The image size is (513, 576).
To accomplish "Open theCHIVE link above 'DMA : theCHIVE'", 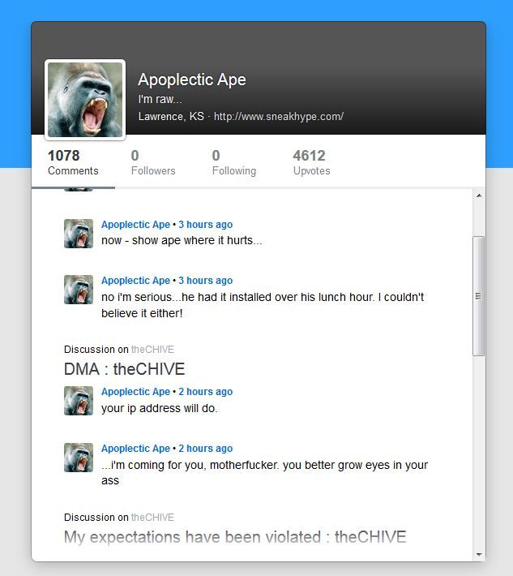I will point(152,350).
